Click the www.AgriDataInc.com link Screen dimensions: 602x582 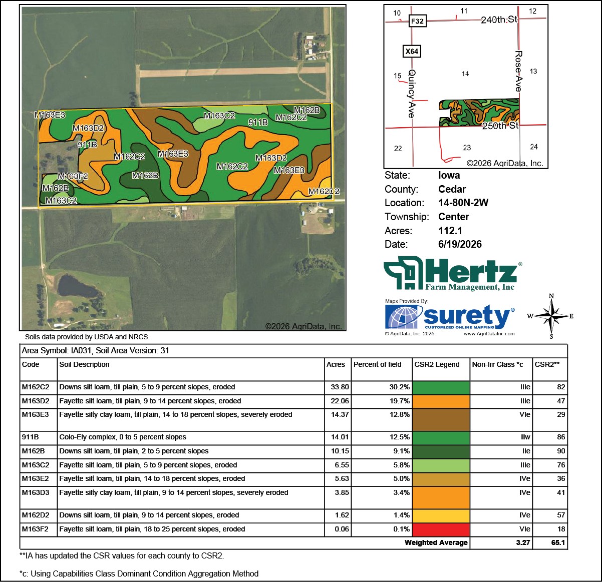coord(489,334)
